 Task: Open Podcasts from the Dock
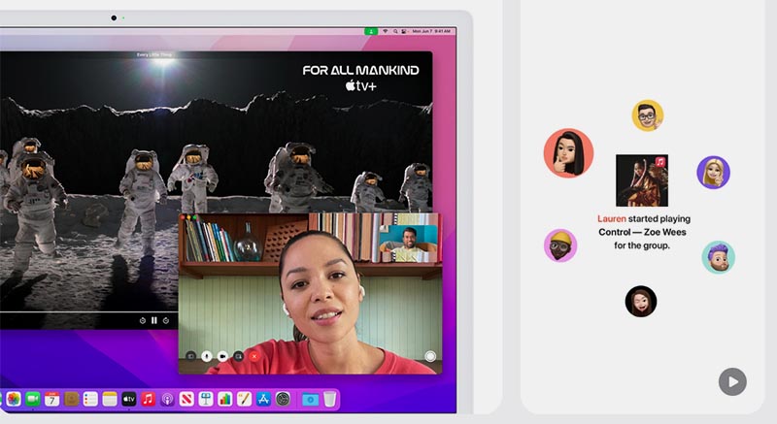pos(167,399)
